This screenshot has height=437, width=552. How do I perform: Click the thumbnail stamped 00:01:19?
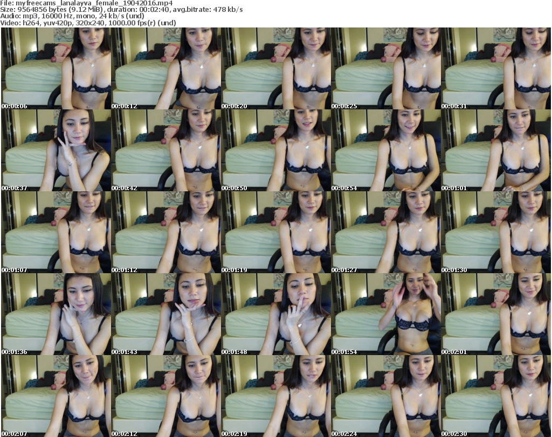(276, 232)
